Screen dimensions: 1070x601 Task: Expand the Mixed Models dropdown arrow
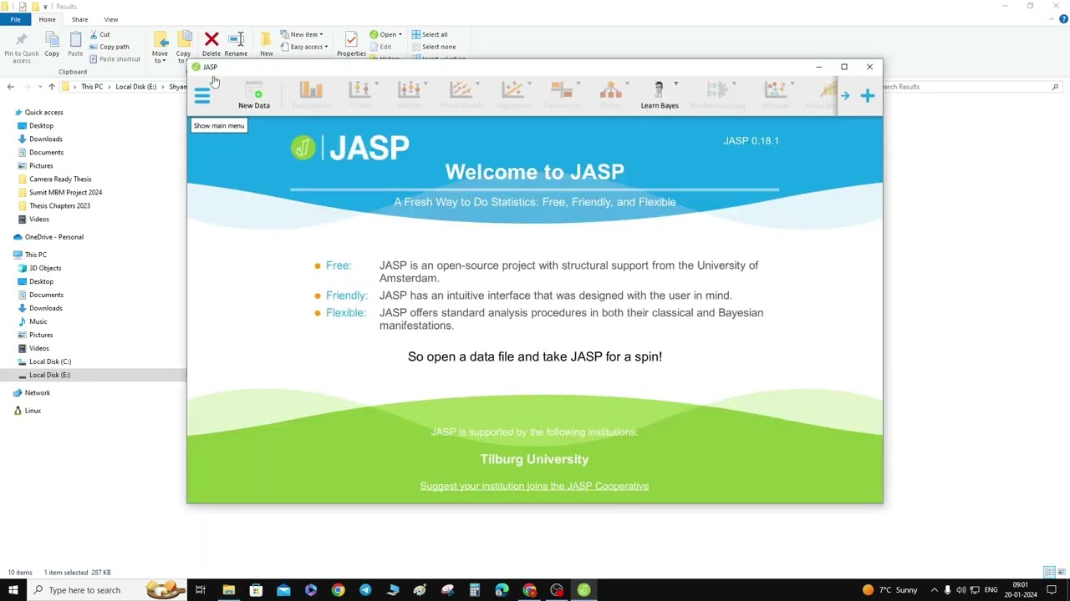[477, 84]
